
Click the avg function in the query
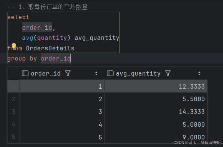[28, 38]
